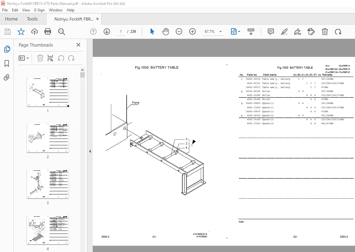The image size is (355, 252).
Task: Zoom out with the minus button
Action: click(x=179, y=32)
